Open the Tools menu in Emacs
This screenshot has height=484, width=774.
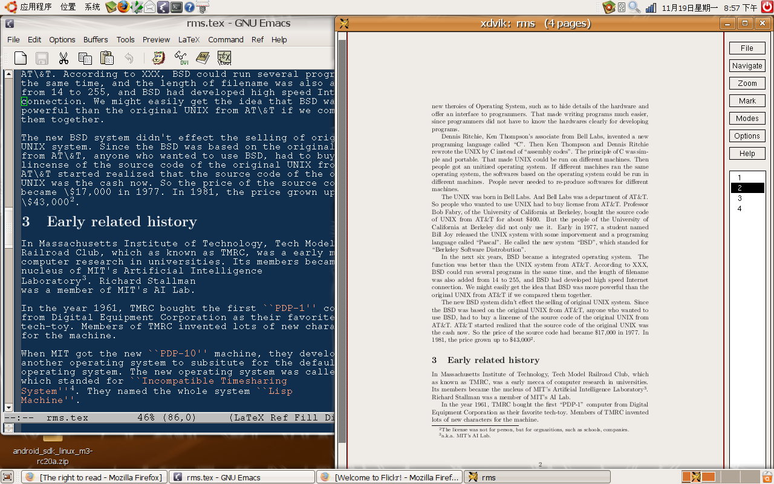point(125,40)
